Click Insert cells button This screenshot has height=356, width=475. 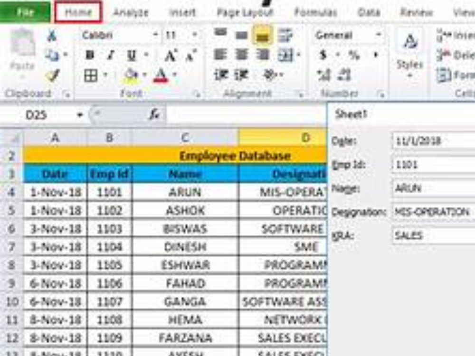coord(456,36)
